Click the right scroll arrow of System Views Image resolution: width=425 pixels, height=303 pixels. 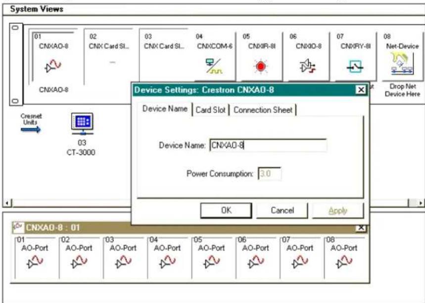(421, 202)
